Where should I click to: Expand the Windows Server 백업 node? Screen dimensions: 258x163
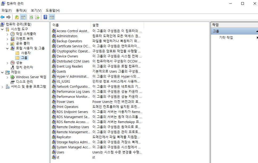pyautogui.click(x=7, y=77)
